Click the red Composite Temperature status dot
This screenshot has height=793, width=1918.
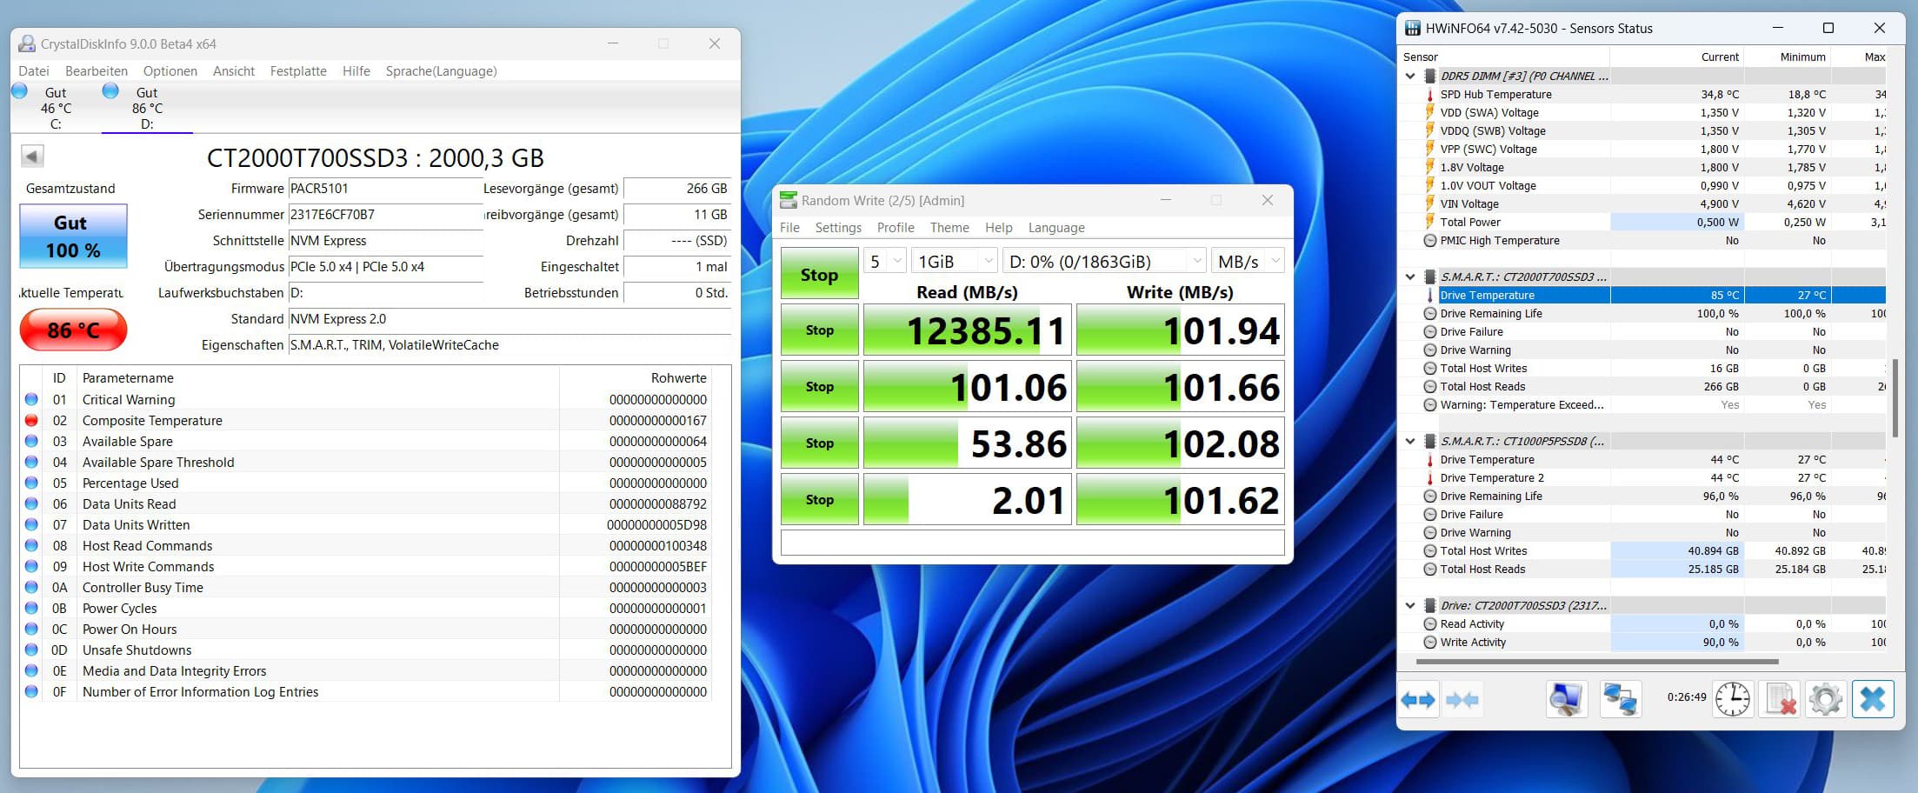point(31,420)
